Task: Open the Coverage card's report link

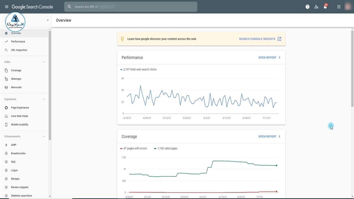Action: [269, 137]
